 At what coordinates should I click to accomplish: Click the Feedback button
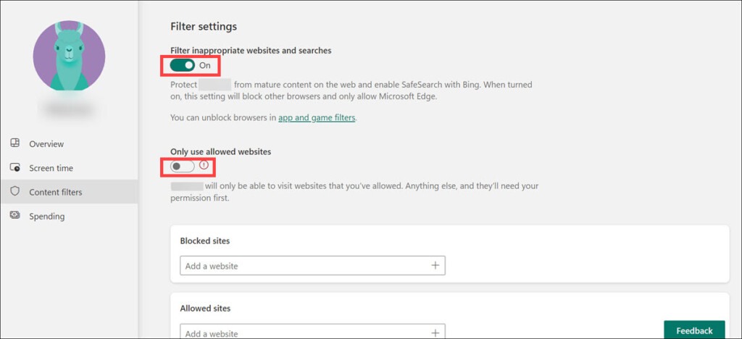click(x=694, y=330)
